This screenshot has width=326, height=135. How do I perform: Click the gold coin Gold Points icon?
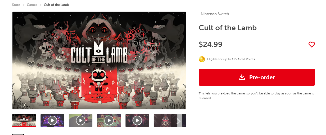pyautogui.click(x=202, y=59)
